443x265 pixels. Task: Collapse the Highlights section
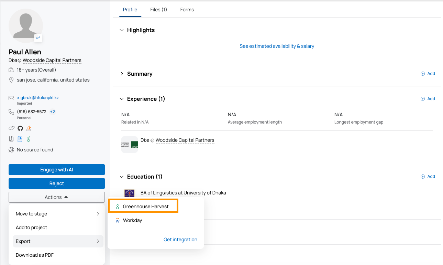coord(121,30)
